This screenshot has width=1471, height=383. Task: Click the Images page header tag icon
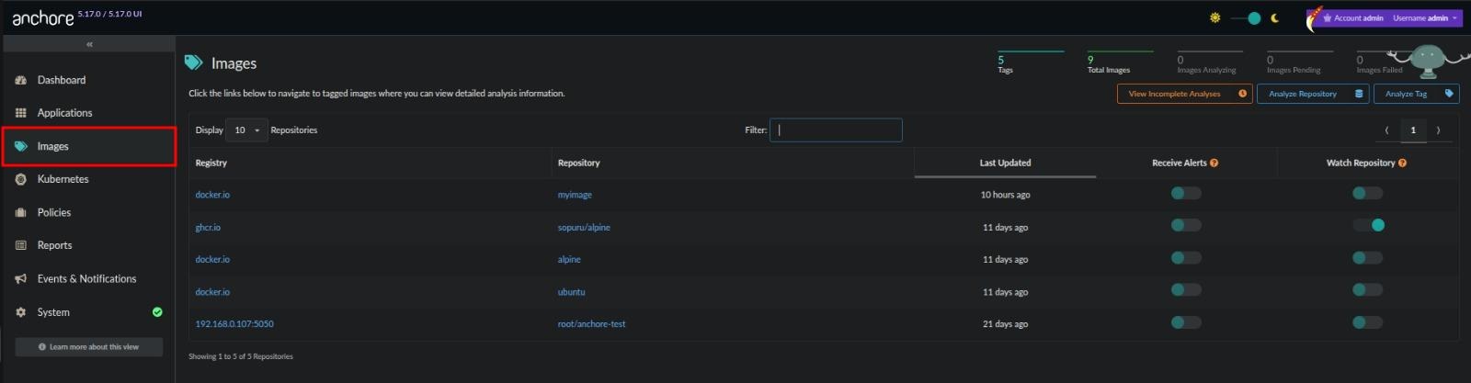pyautogui.click(x=193, y=62)
